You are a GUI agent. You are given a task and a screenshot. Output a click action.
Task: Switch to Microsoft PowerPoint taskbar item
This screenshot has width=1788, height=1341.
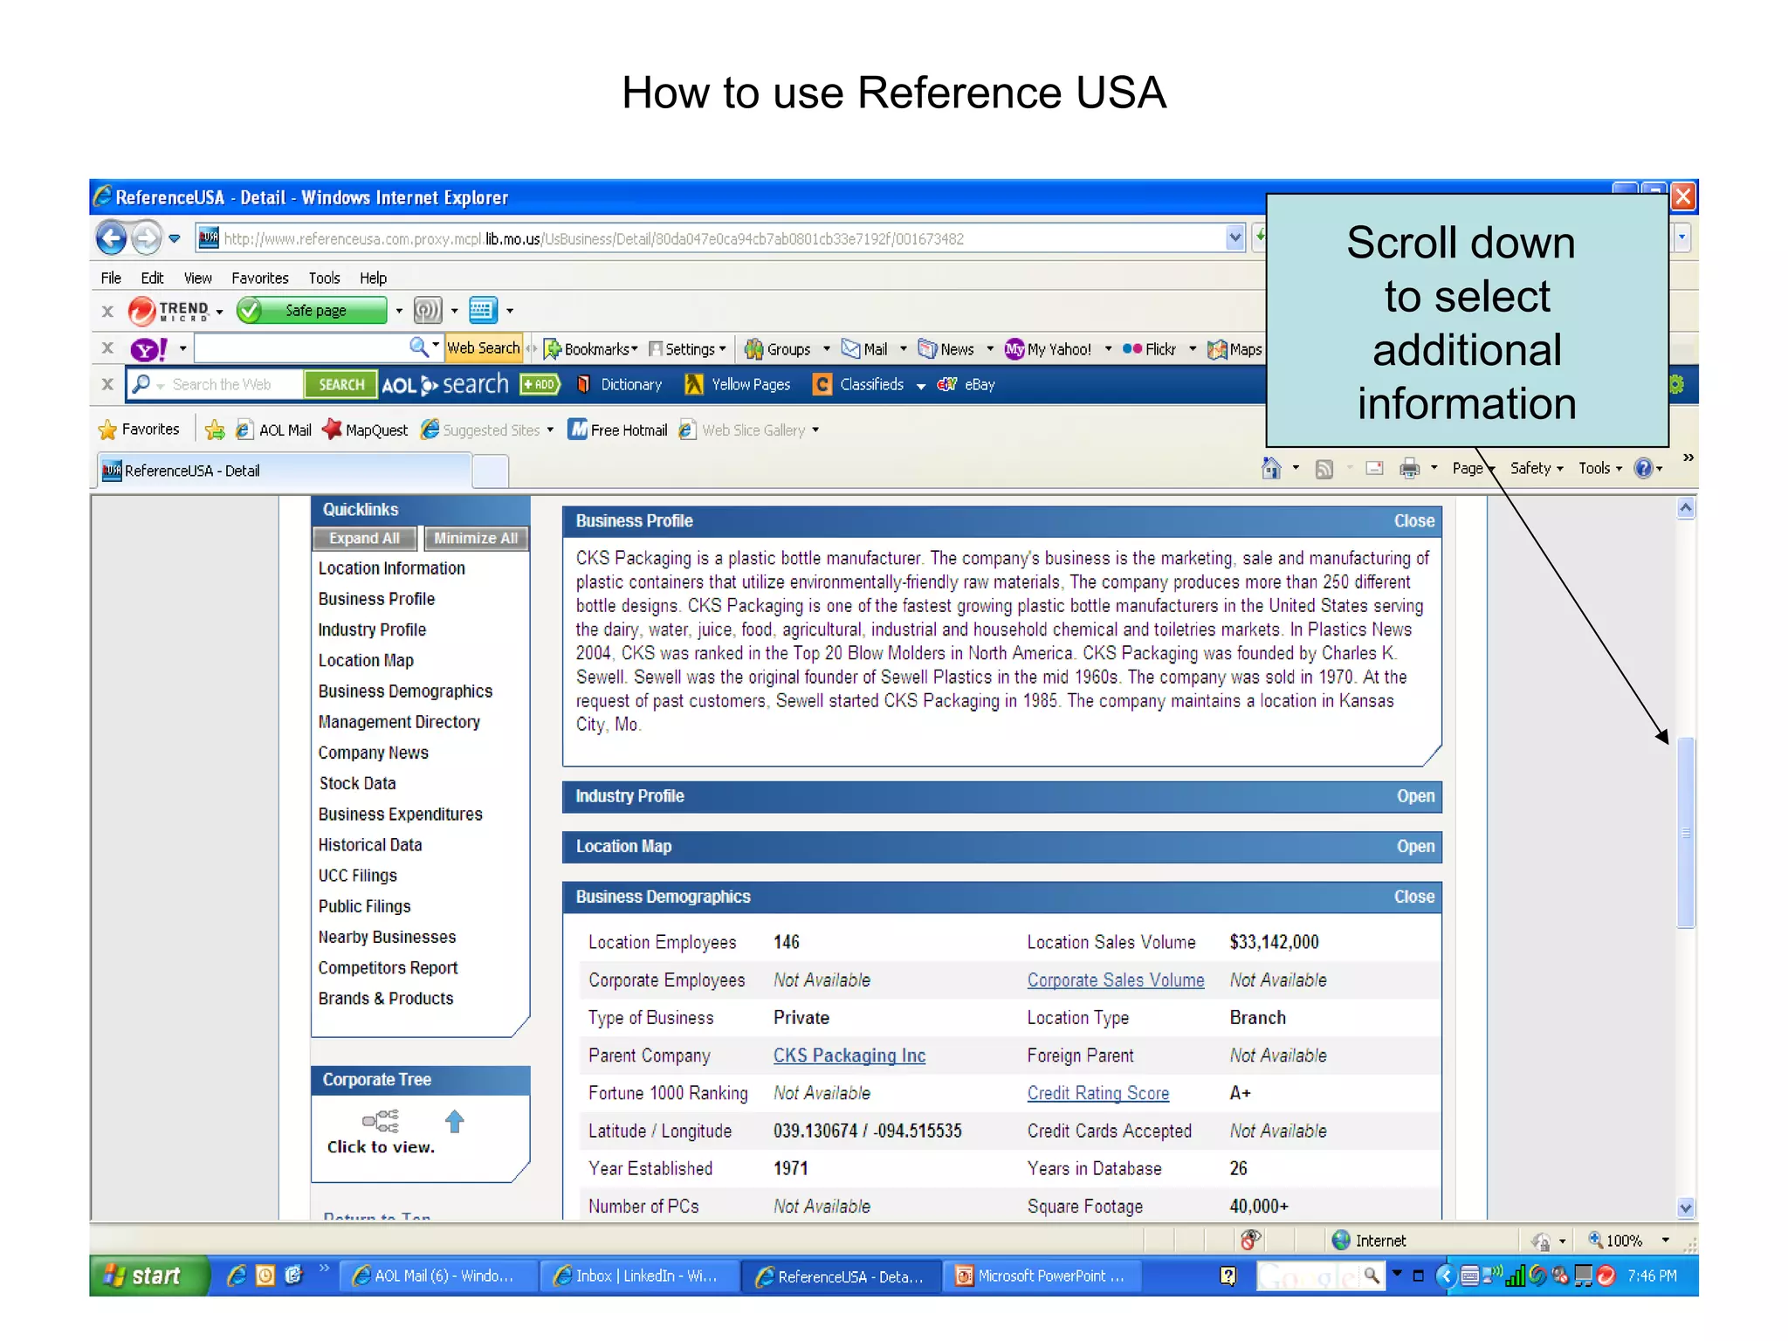click(1041, 1276)
